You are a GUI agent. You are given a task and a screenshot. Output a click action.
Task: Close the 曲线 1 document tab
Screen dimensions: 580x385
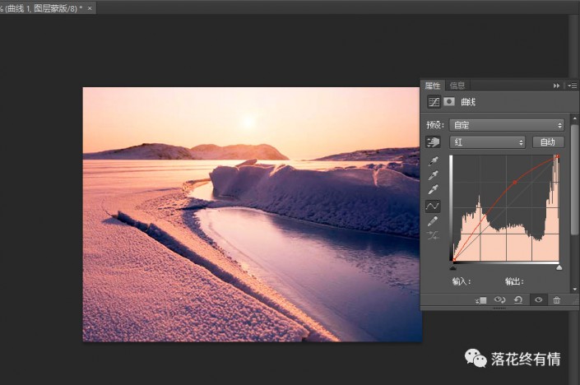[90, 7]
